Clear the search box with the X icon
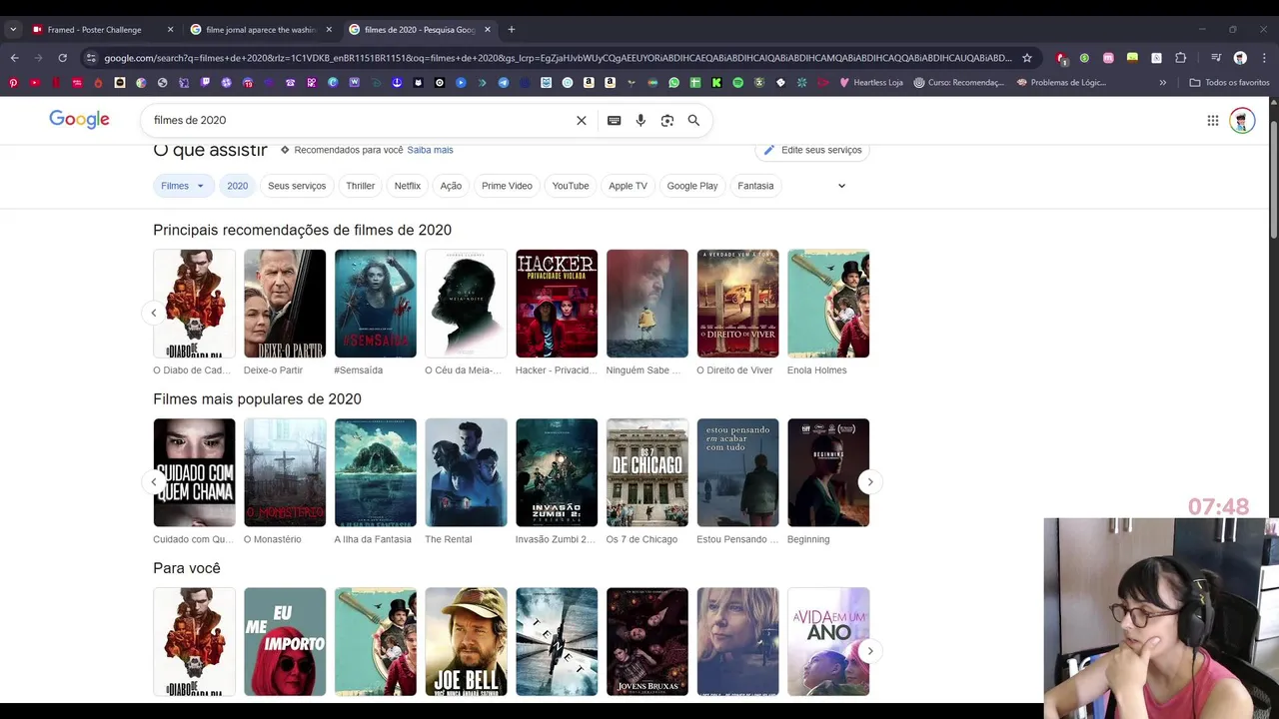Image resolution: width=1279 pixels, height=719 pixels. point(582,121)
